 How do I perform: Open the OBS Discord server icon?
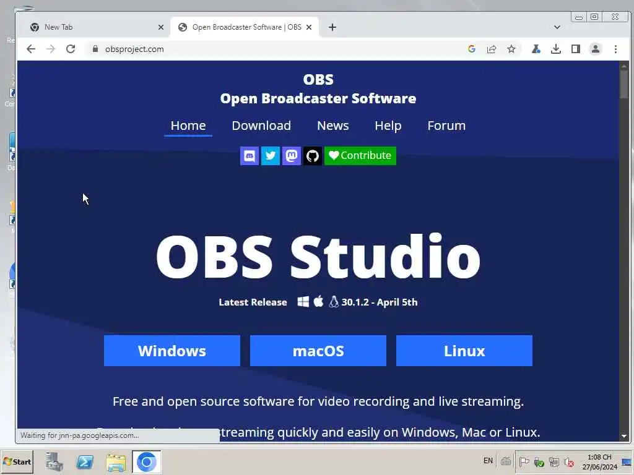(250, 155)
